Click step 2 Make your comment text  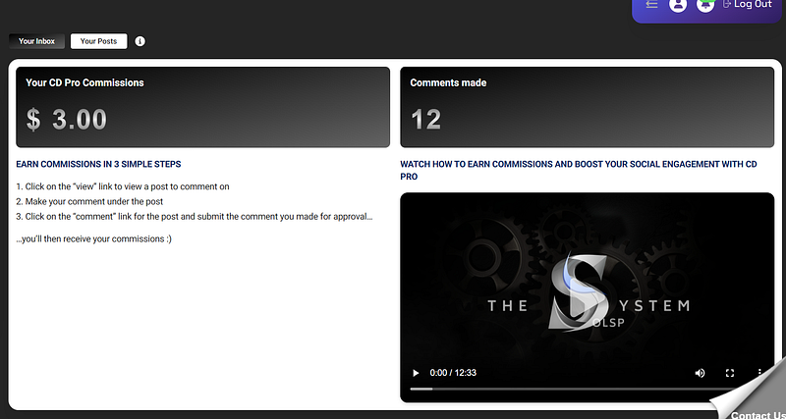(89, 202)
